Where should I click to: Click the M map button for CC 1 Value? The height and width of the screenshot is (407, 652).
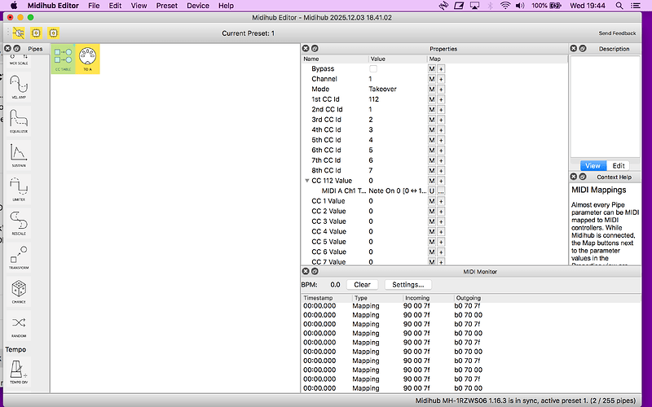click(432, 201)
